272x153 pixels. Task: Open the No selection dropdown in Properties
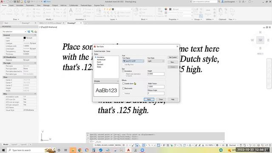point(14,31)
